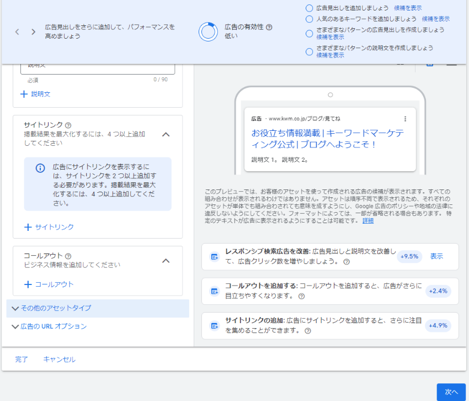Open help for レスポンシブ検索広告を改善 recommendation
The width and height of the screenshot is (469, 401).
tap(347, 262)
